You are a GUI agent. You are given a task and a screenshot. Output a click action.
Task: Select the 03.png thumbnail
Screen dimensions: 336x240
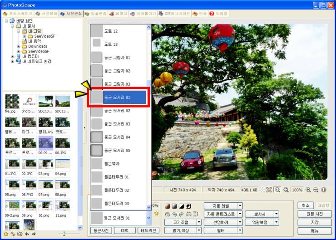pos(45,166)
